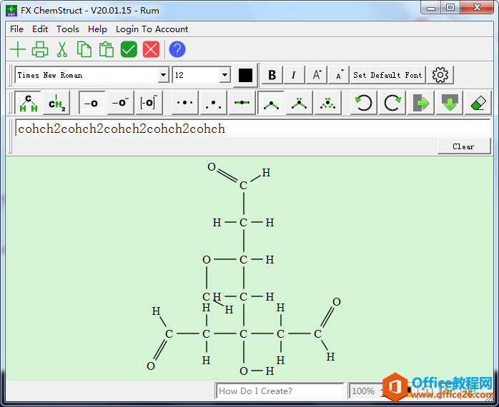The width and height of the screenshot is (499, 407).
Task: Decrease font size with smaller A icon
Action: (x=339, y=75)
